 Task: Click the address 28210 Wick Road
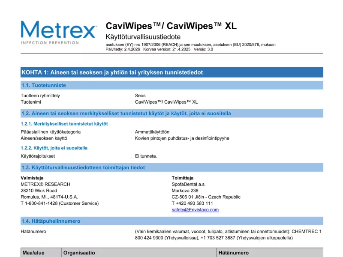coord(39,191)
